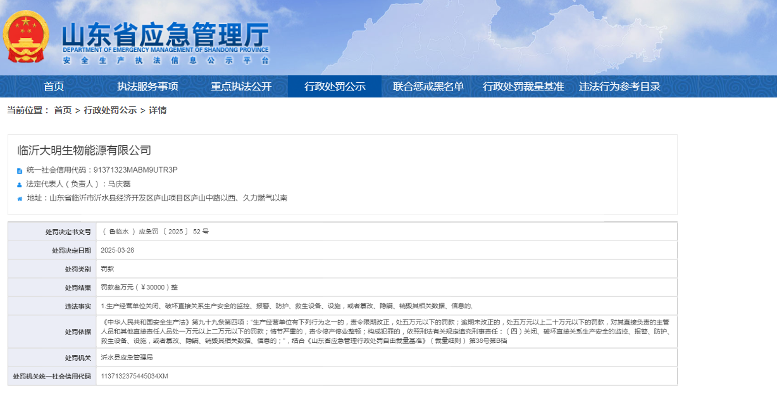Click the 处罚机关统一社会信用代码 row label
The height and width of the screenshot is (419, 777).
pos(52,376)
